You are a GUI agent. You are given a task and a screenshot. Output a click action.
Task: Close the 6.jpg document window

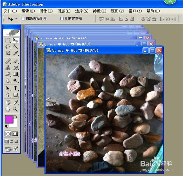151,44
